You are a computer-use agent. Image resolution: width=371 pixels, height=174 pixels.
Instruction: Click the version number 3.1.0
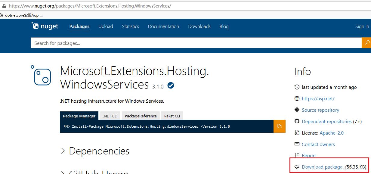(x=158, y=86)
